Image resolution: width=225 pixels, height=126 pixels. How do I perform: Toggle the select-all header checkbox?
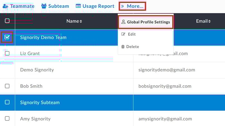7,21
